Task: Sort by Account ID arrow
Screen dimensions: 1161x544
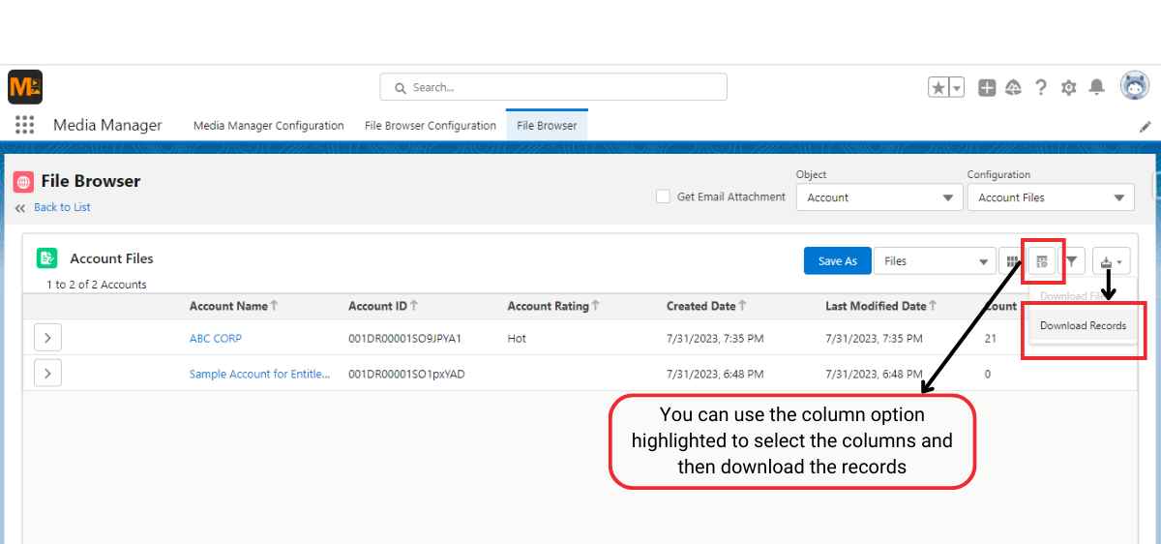Action: point(414,306)
